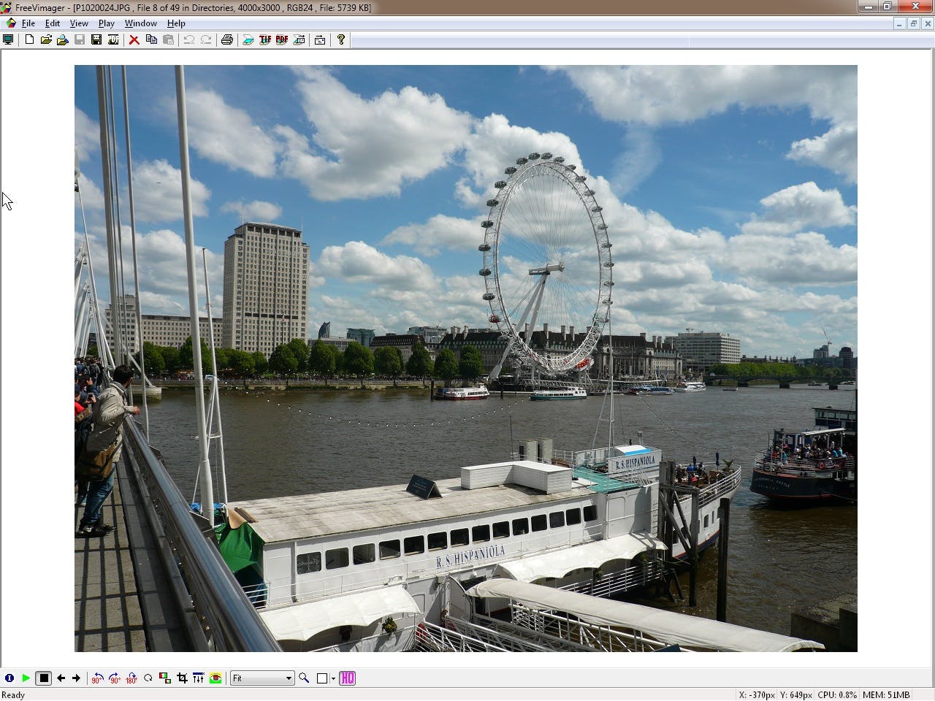Advance to the next image with the forward arrow
This screenshot has width=935, height=701.
tap(76, 678)
